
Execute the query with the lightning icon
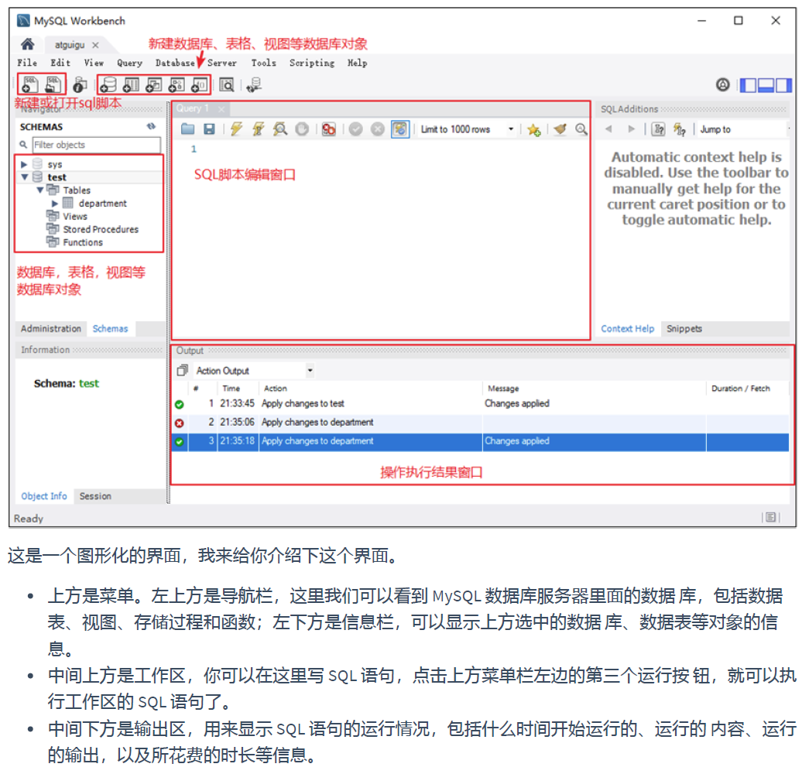pos(236,129)
